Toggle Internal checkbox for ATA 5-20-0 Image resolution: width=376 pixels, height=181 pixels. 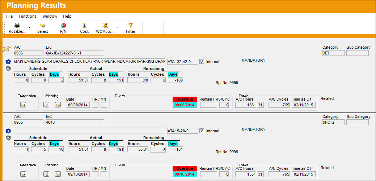tap(202, 131)
